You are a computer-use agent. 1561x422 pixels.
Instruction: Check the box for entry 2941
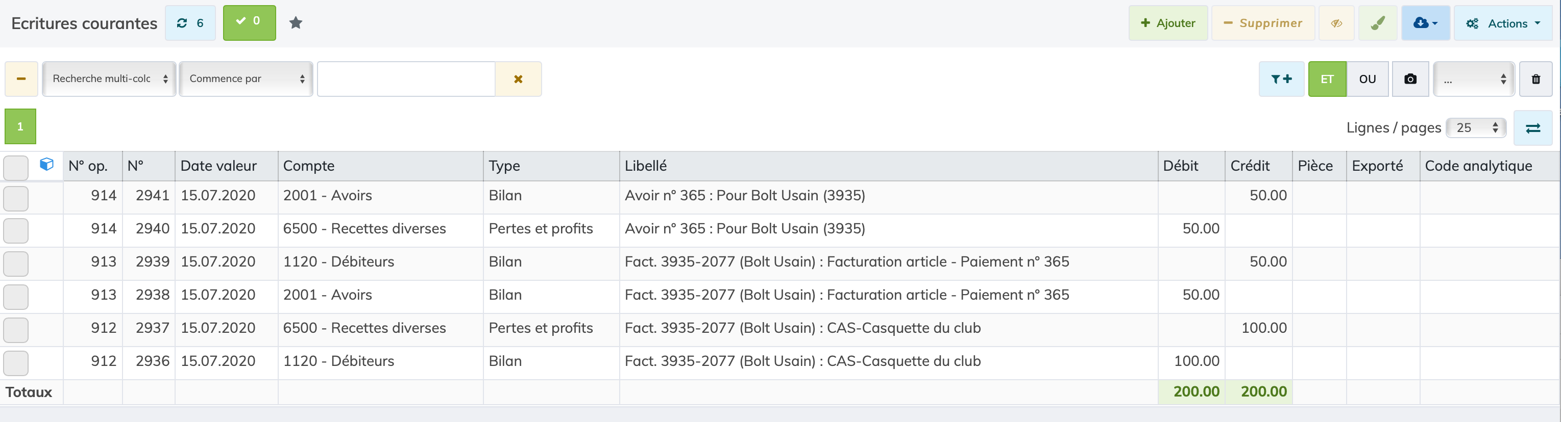point(16,198)
